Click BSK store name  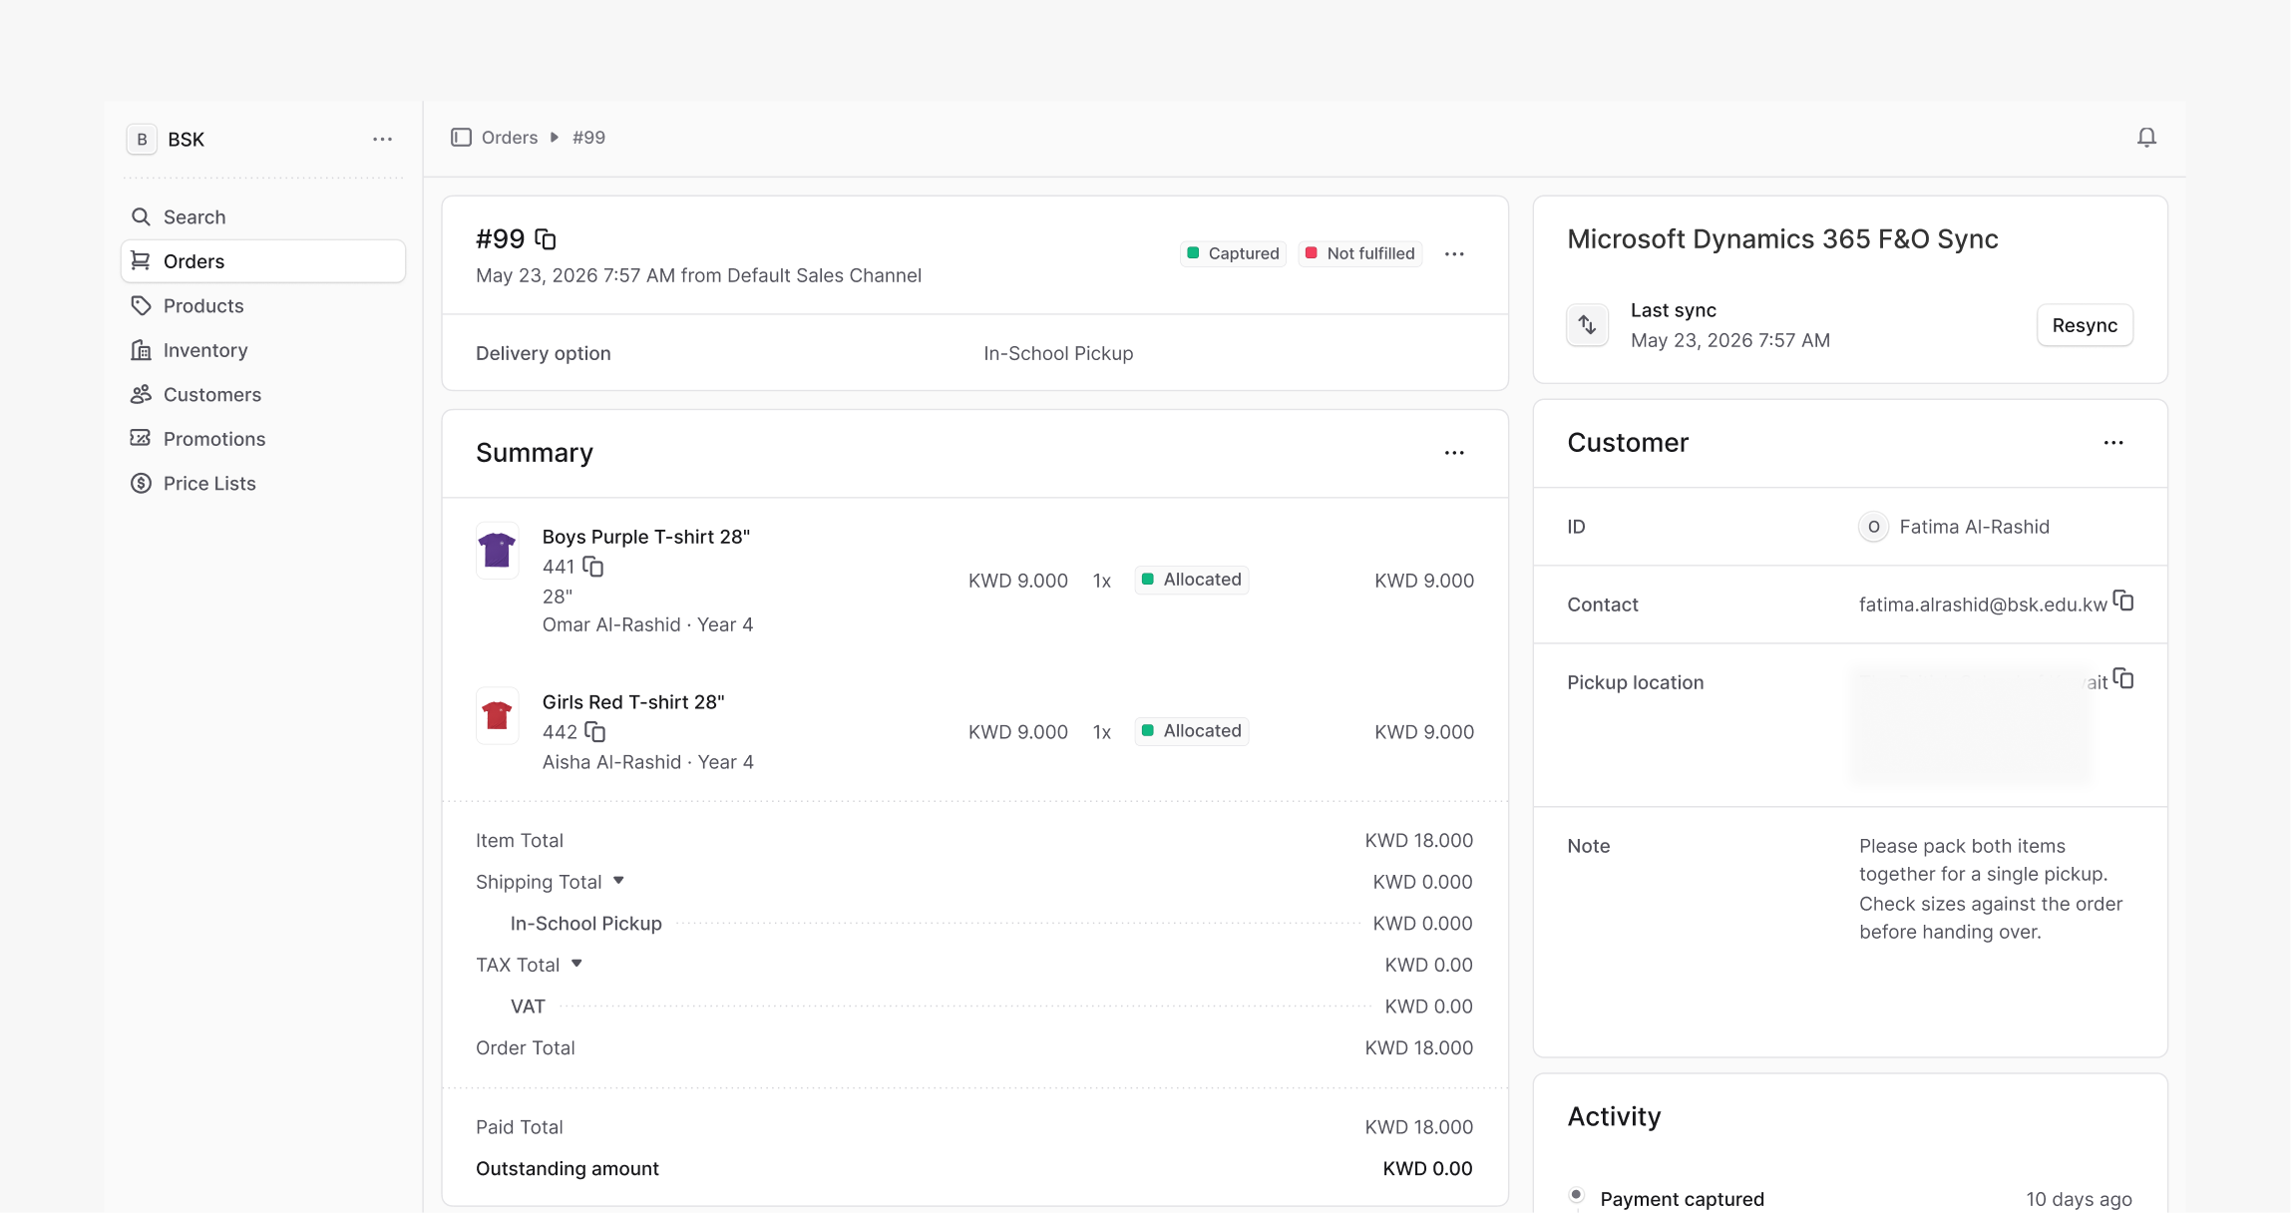[x=187, y=140]
